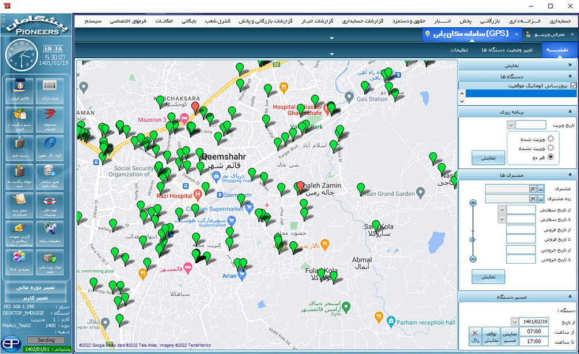The image size is (579, 354).
Task: Open صدور سند حسابداری shortcut
Action: tap(20, 205)
